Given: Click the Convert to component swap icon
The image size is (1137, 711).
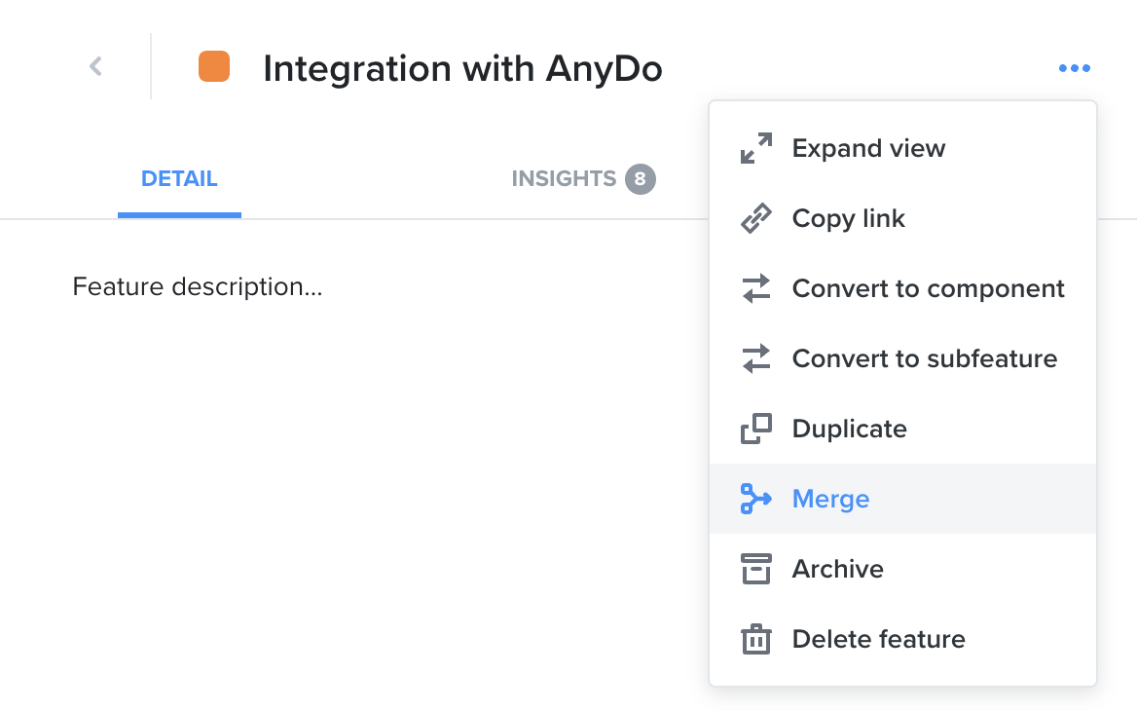Looking at the screenshot, I should (x=756, y=288).
